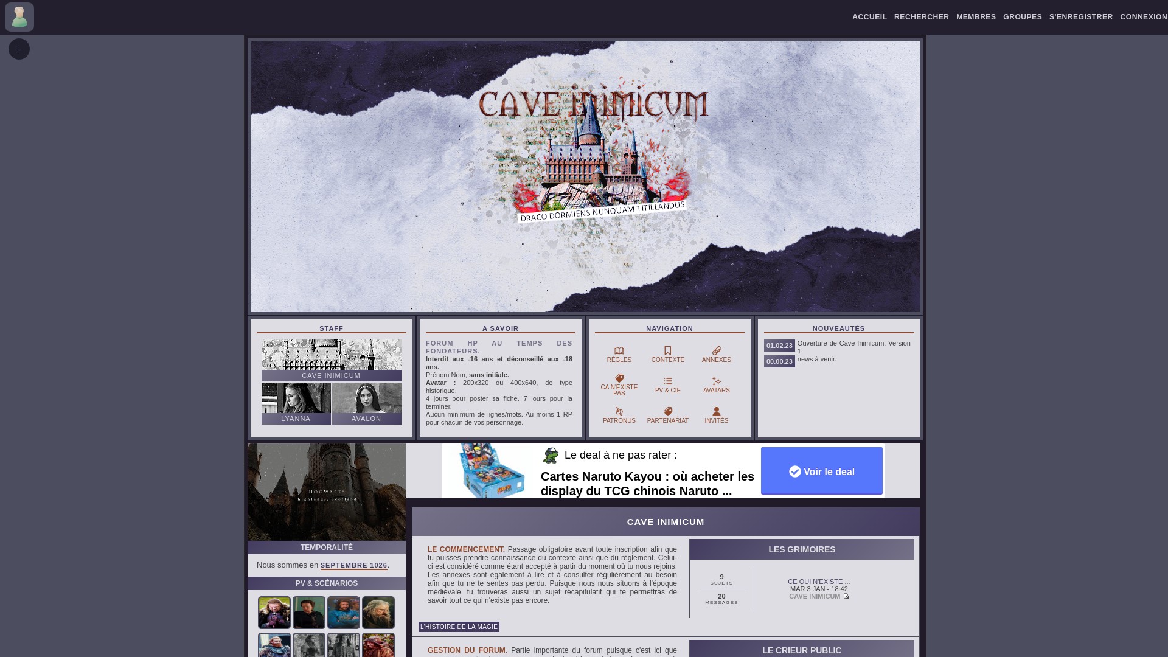
Task: Open the CONNEXION menu item
Action: tap(1143, 17)
